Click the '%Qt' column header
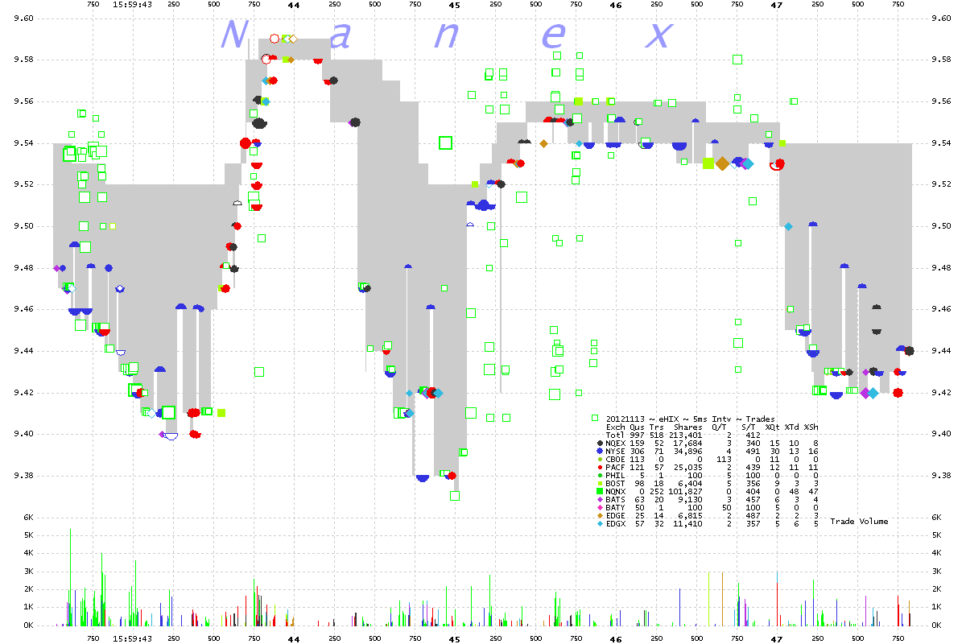This screenshot has width=966, height=644. [772, 427]
